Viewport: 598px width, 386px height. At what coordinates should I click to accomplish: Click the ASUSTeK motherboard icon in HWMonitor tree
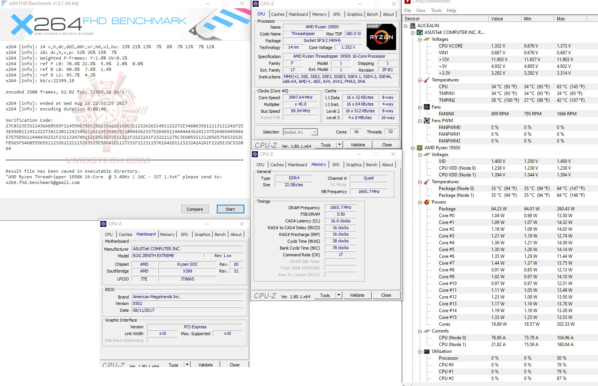pyautogui.click(x=419, y=32)
